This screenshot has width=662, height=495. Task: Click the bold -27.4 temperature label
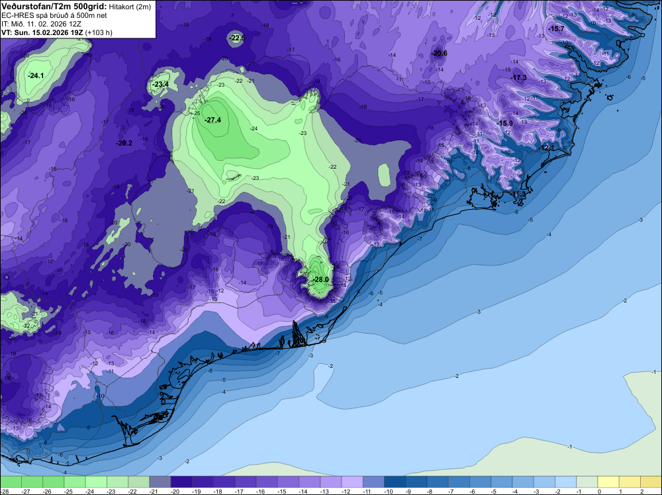[213, 120]
